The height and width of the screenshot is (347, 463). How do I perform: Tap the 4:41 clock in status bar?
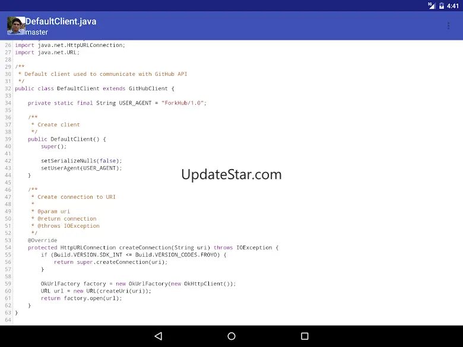click(x=453, y=5)
